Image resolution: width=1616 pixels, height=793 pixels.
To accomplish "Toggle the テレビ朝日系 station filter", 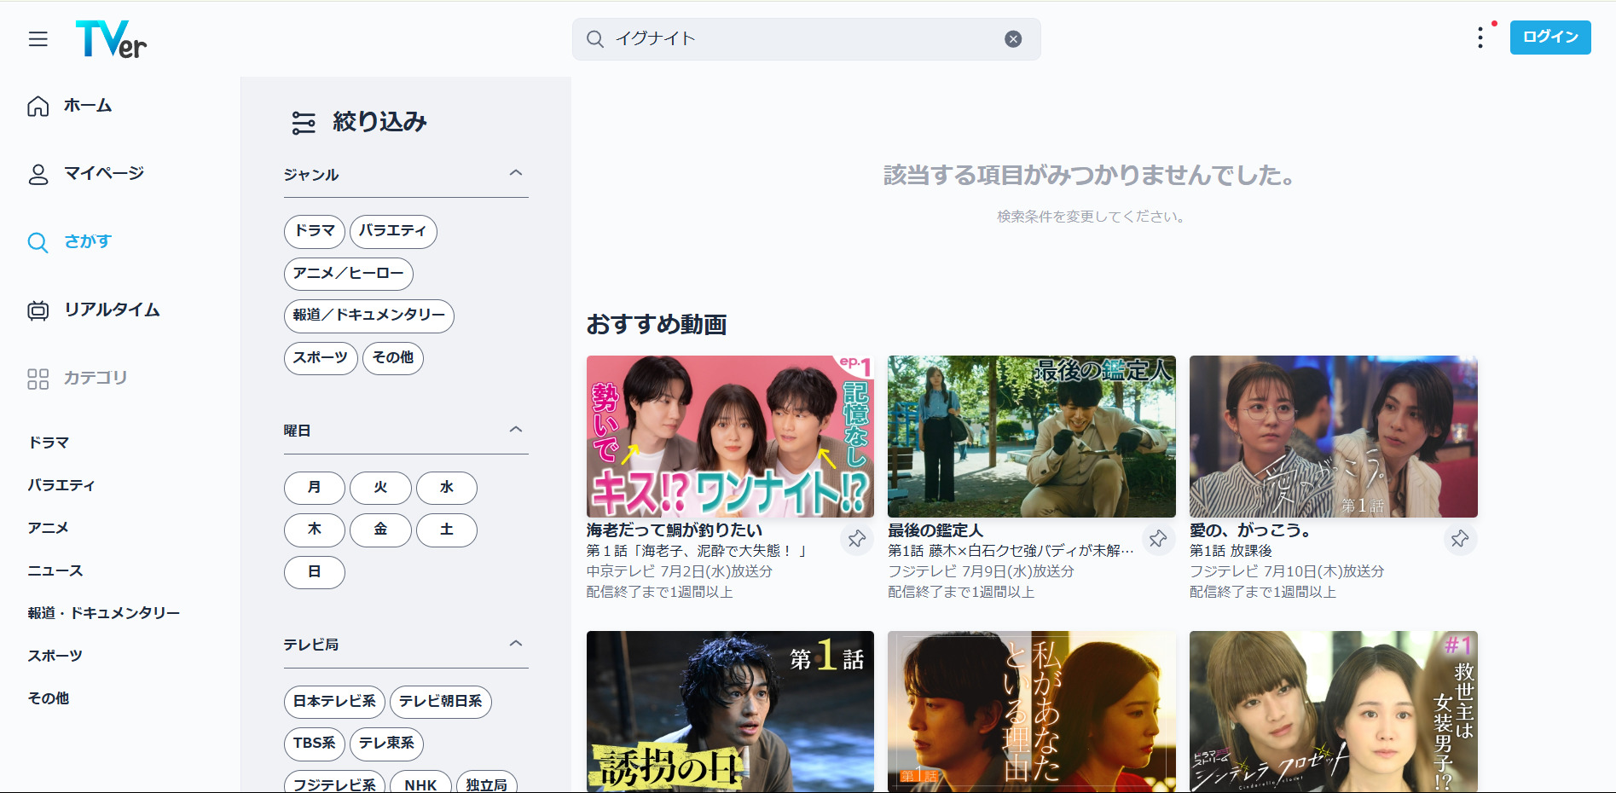I will coord(441,702).
